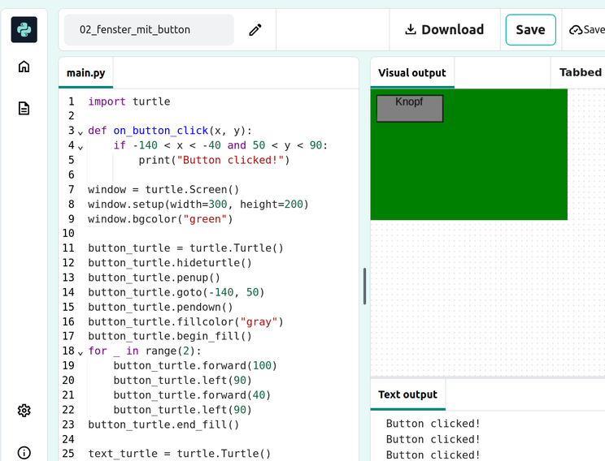Screen dimensions: 605x461
Task: Click the gray Knopf button in visual output
Action: [x=410, y=109]
